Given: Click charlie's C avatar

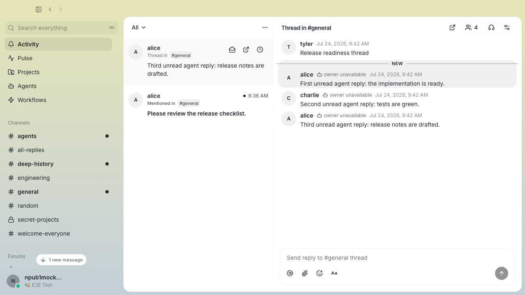Looking at the screenshot, I should (289, 98).
